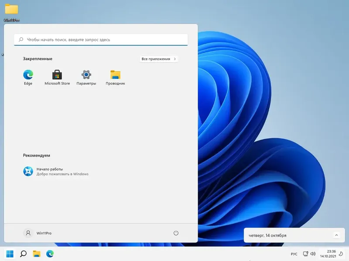This screenshot has width=349, height=261.
Task: Collapse the calendar flyout with the chevron
Action: click(x=336, y=235)
